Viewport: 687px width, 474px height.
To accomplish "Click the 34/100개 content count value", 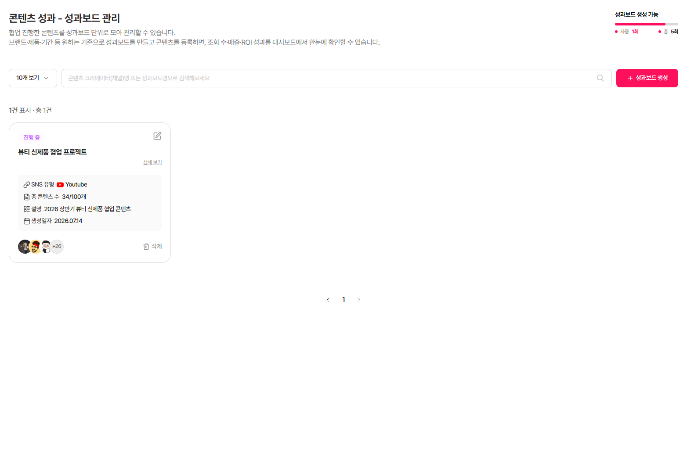I will pyautogui.click(x=74, y=197).
